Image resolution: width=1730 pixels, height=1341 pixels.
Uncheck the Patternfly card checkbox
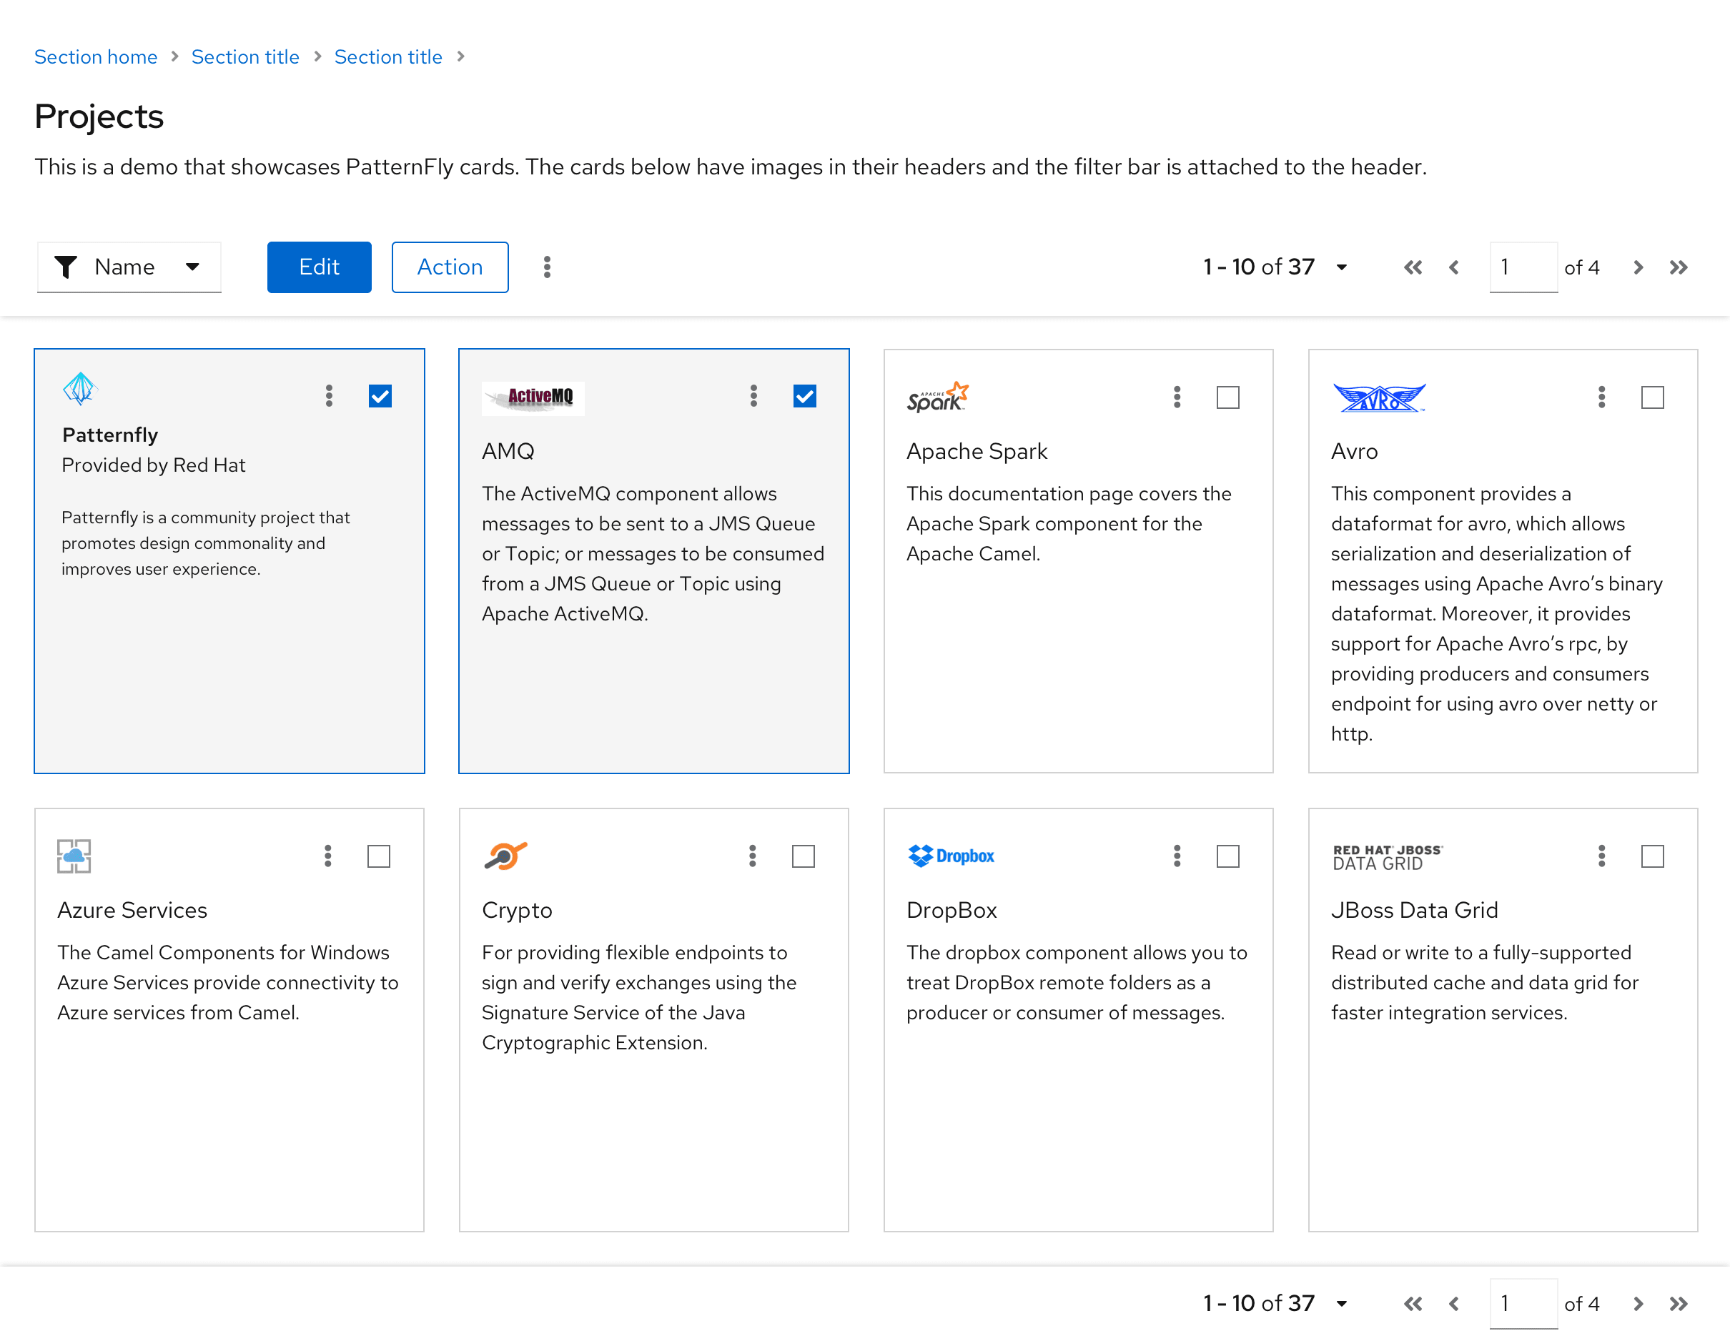[x=380, y=396]
